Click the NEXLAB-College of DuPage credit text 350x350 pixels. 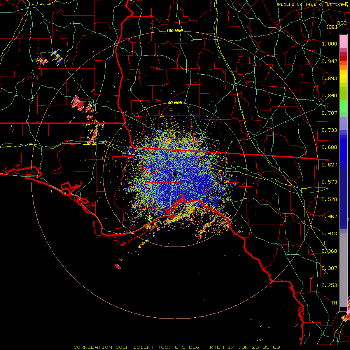[x=313, y=4]
